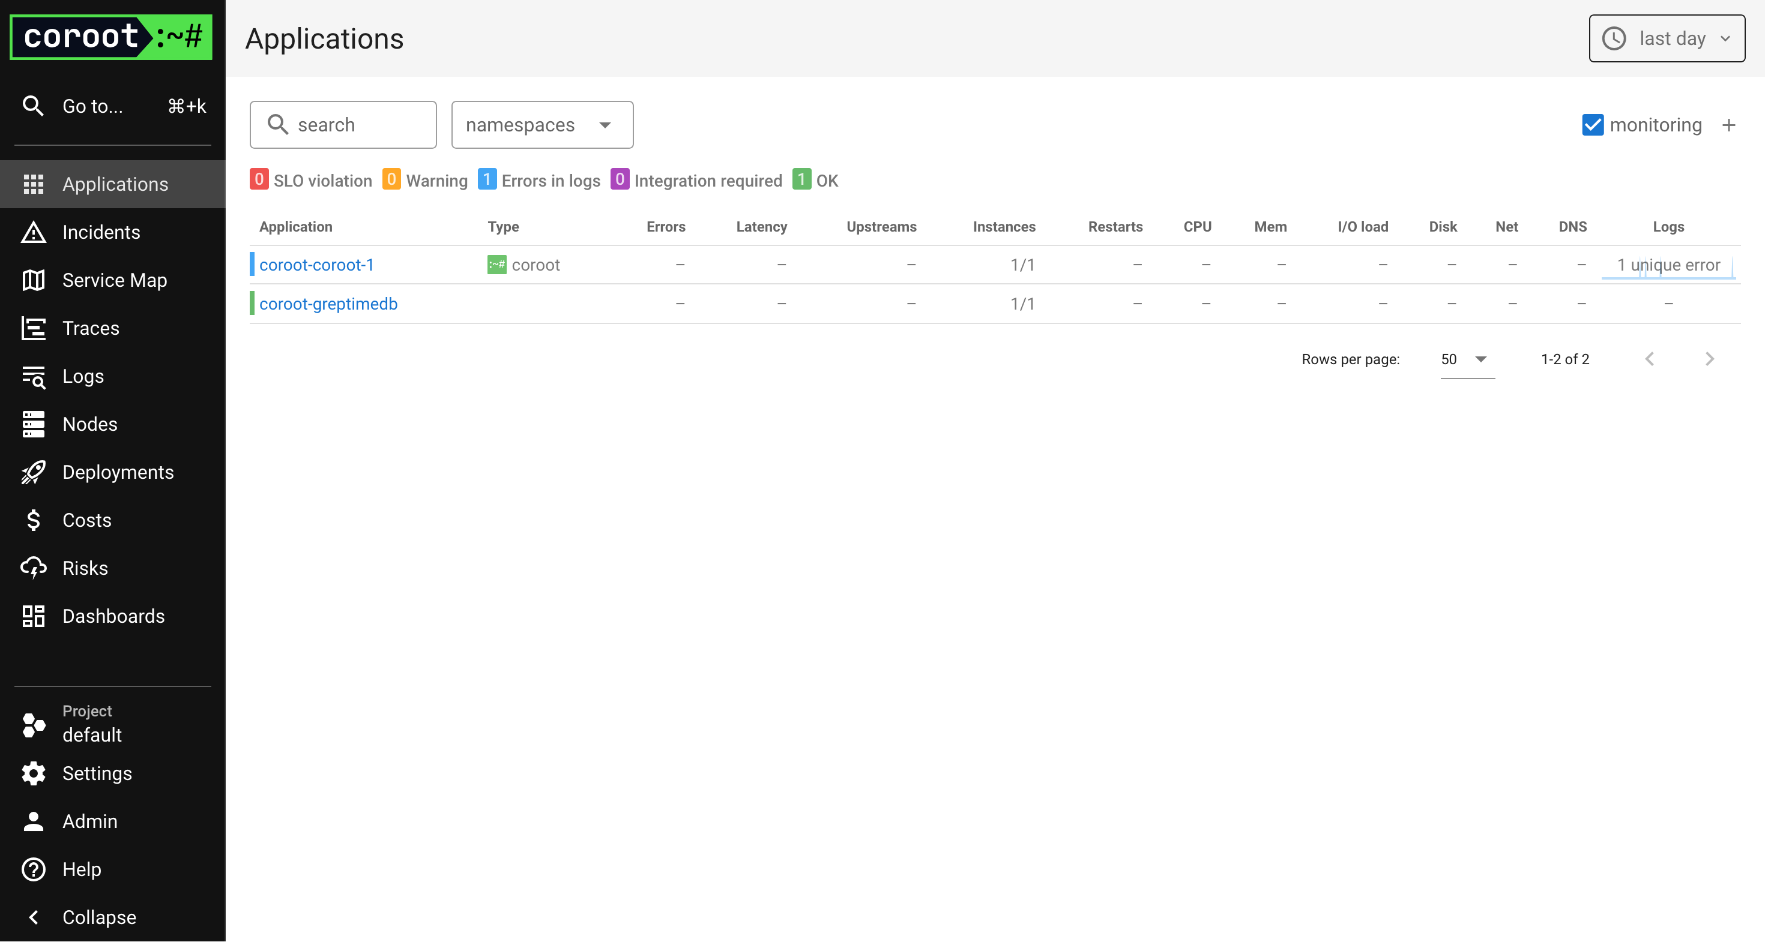Open the Incidents panel
The image size is (1765, 942).
coord(101,232)
